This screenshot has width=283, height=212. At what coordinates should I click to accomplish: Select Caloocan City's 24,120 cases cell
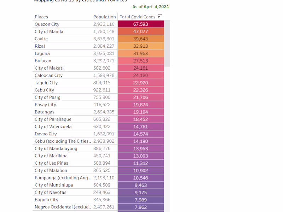[x=140, y=76]
